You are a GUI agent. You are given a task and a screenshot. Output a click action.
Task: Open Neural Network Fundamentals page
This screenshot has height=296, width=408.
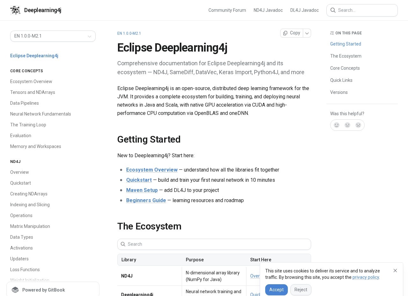[40, 114]
